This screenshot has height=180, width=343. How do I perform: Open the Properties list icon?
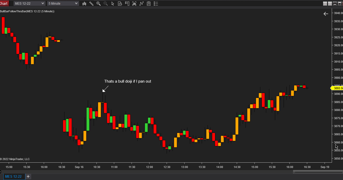tap(156, 4)
